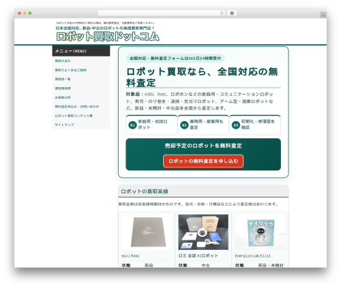Click the mixi Romi product title
Screen dimensions: 341x288
(130, 256)
